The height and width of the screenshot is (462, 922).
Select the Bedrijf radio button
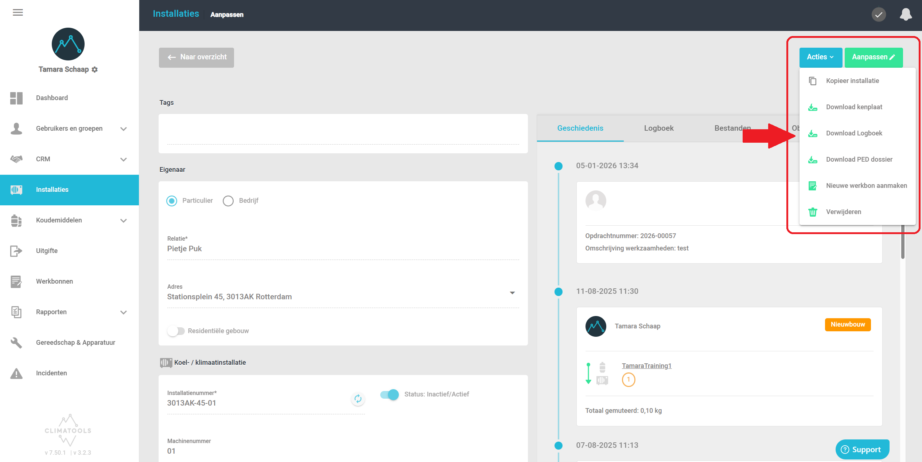228,201
